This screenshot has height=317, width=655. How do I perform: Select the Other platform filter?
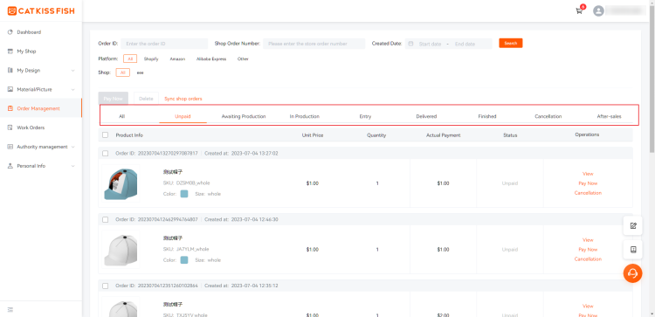(243, 59)
